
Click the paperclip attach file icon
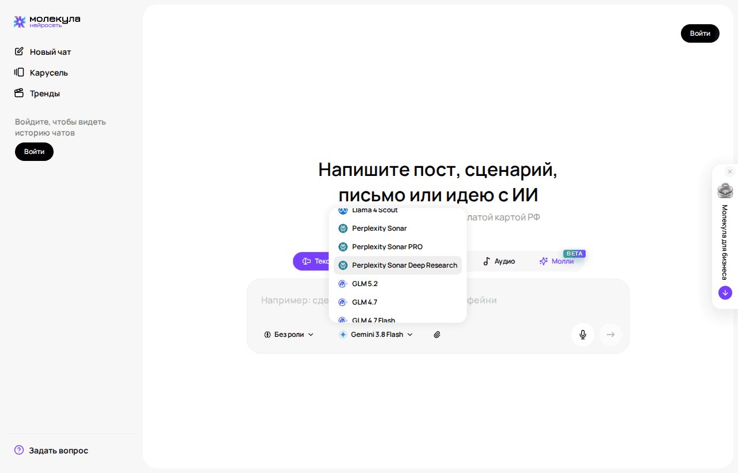click(x=437, y=335)
